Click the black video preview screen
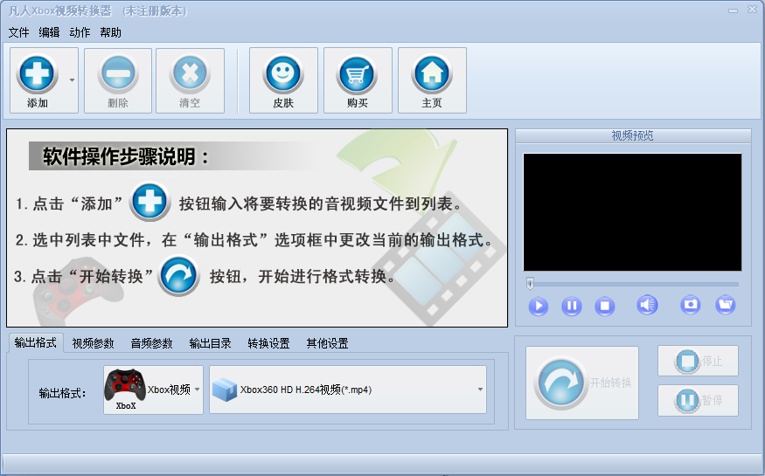The width and height of the screenshot is (765, 476). click(x=632, y=212)
